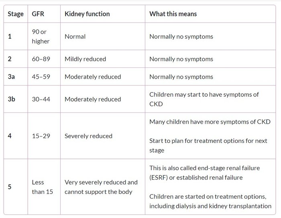
Task: Click the "Stage" column header
Action: pos(16,14)
